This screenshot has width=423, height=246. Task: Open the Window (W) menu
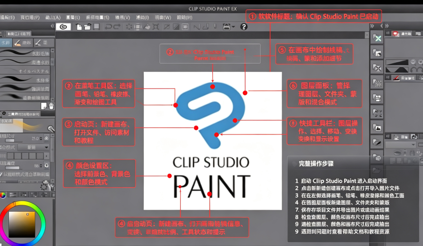point(163,17)
